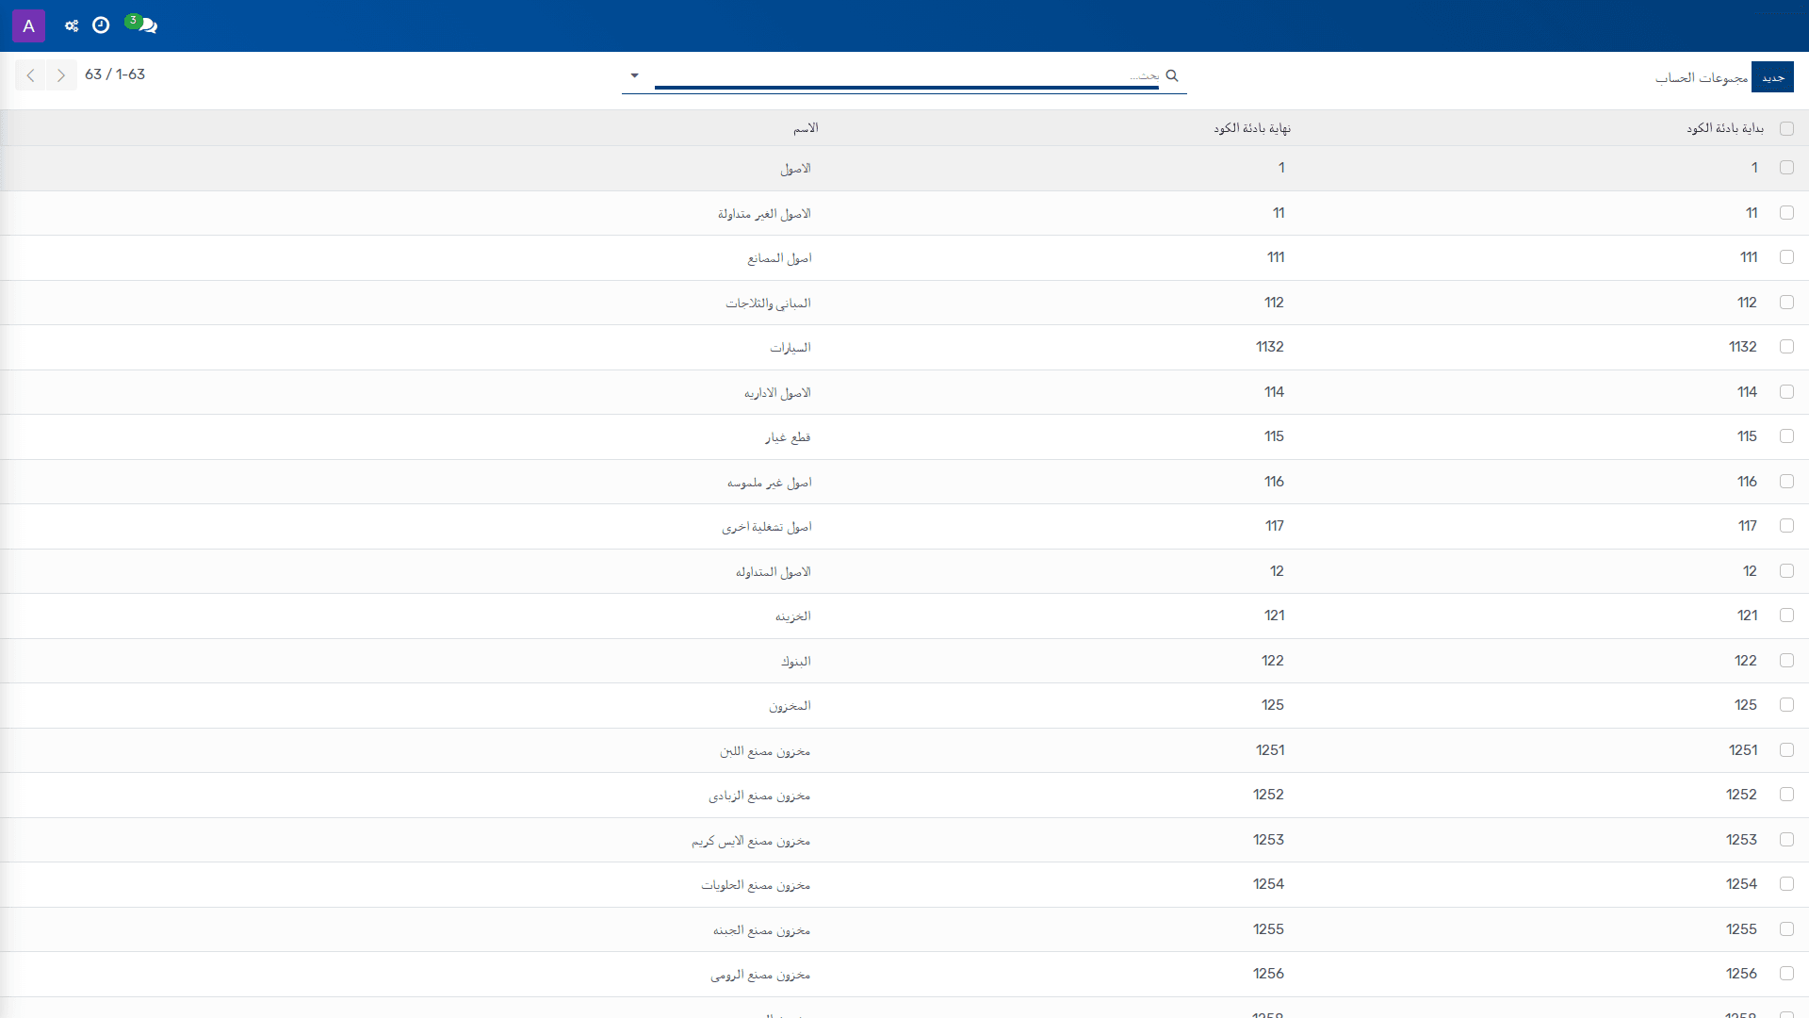Check the row with code 1 الاصول
The width and height of the screenshot is (1809, 1018).
tap(1786, 168)
